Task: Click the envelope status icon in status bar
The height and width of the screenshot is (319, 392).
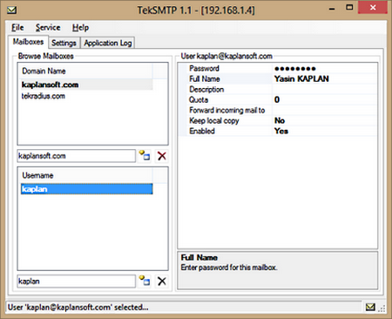Action: coord(370,307)
